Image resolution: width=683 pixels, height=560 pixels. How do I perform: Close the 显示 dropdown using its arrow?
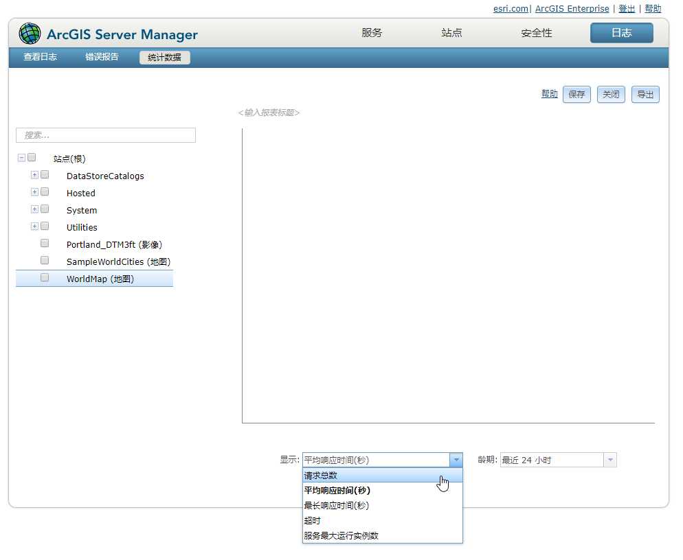pos(456,460)
